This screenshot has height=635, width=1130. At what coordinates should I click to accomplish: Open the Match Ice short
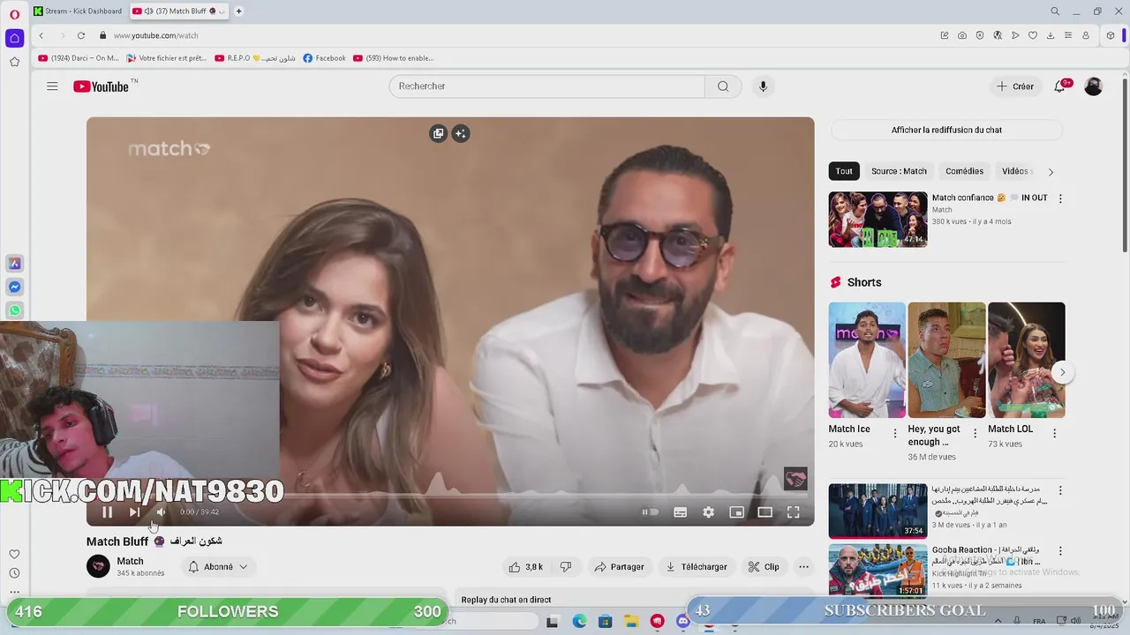[867, 360]
